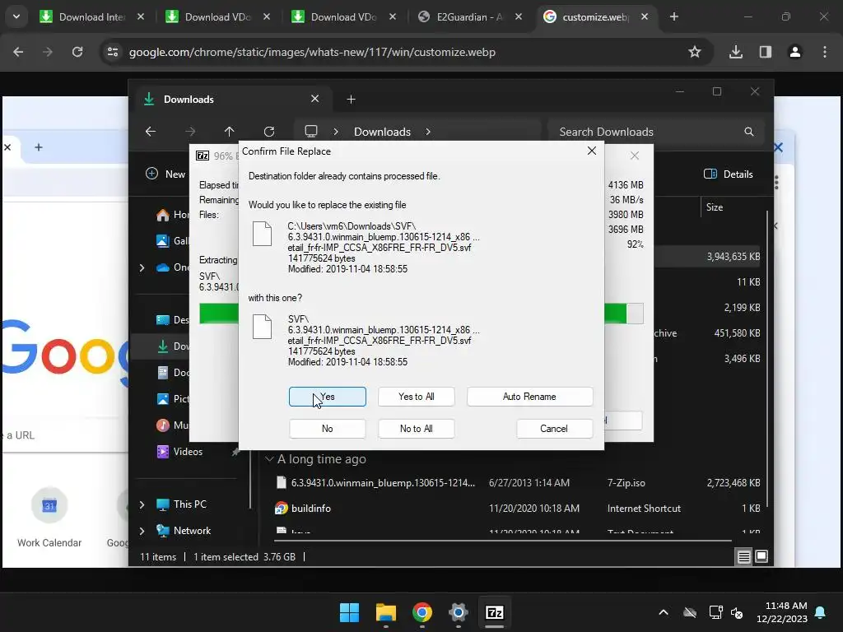Expand the OneDrive tree node
843x632 pixels.
tap(142, 267)
